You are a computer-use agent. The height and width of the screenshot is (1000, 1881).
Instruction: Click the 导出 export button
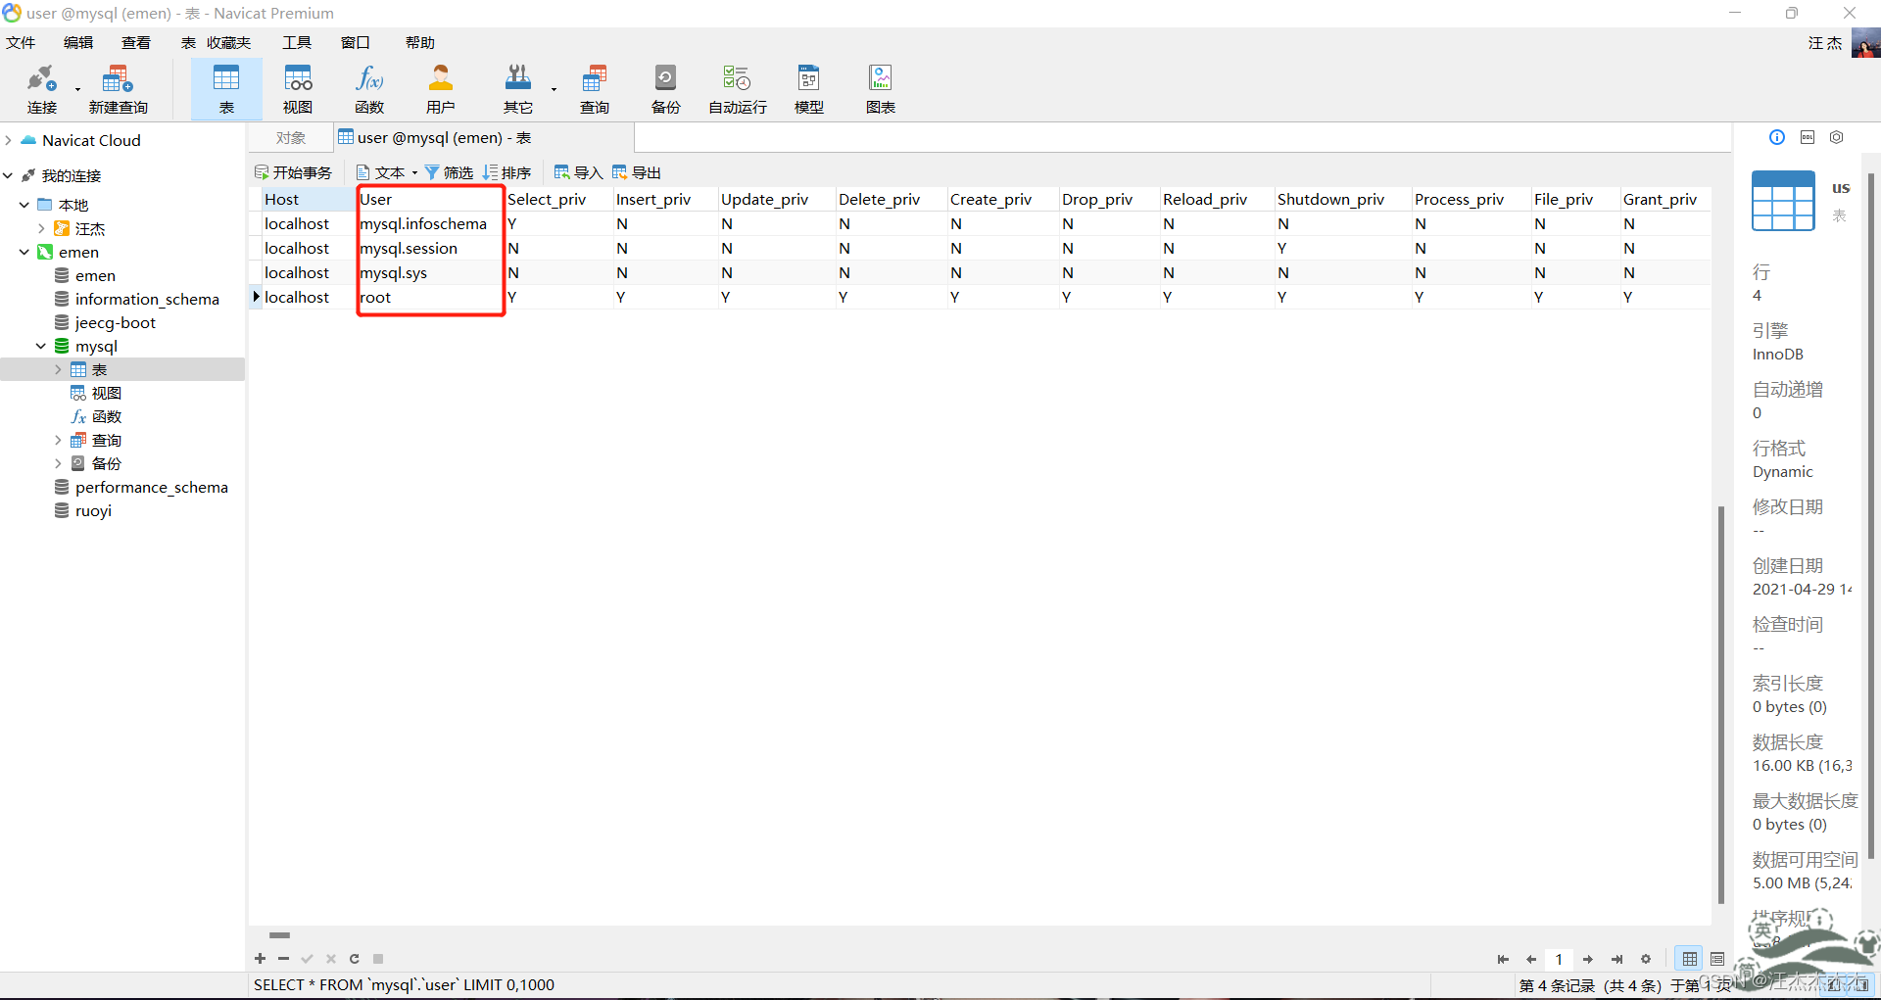(637, 172)
